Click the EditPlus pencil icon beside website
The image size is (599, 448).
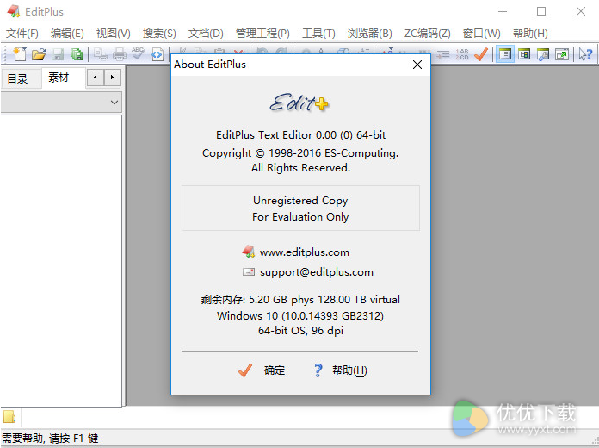(x=249, y=252)
